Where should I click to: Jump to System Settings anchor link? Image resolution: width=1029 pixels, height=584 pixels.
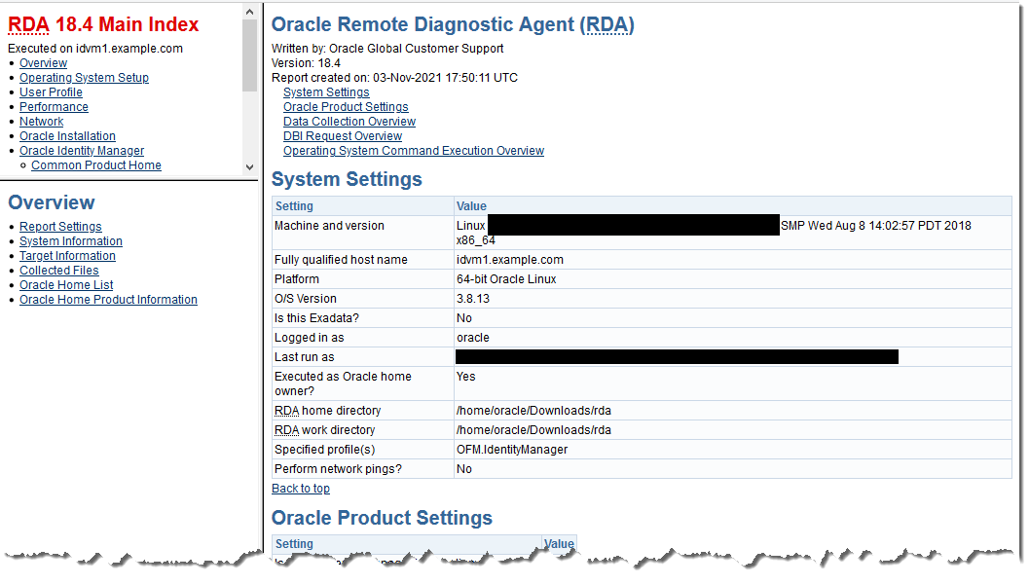pyautogui.click(x=326, y=92)
